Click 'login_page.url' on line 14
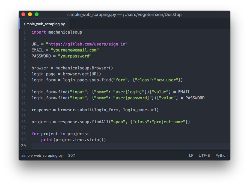The height and width of the screenshot is (187, 249). [x=140, y=110]
